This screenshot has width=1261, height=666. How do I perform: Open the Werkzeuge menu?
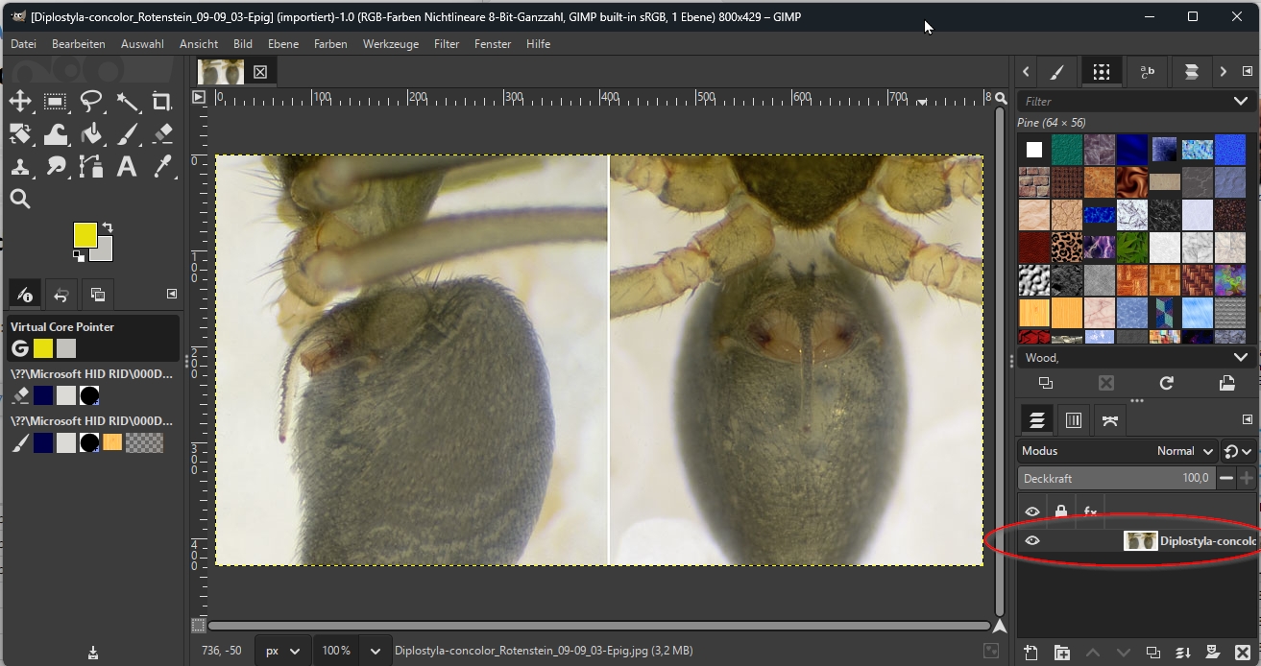click(x=391, y=44)
